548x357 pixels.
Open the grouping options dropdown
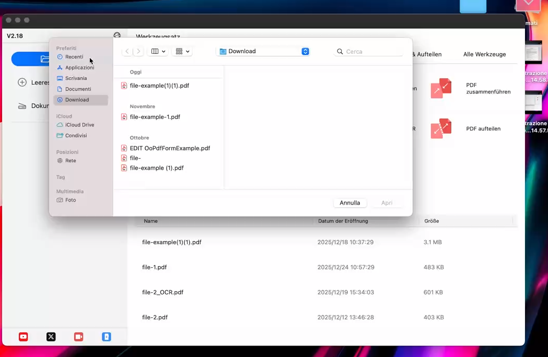pos(182,51)
